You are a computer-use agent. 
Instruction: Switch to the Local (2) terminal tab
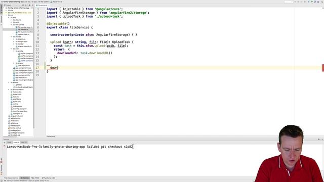[24, 143]
